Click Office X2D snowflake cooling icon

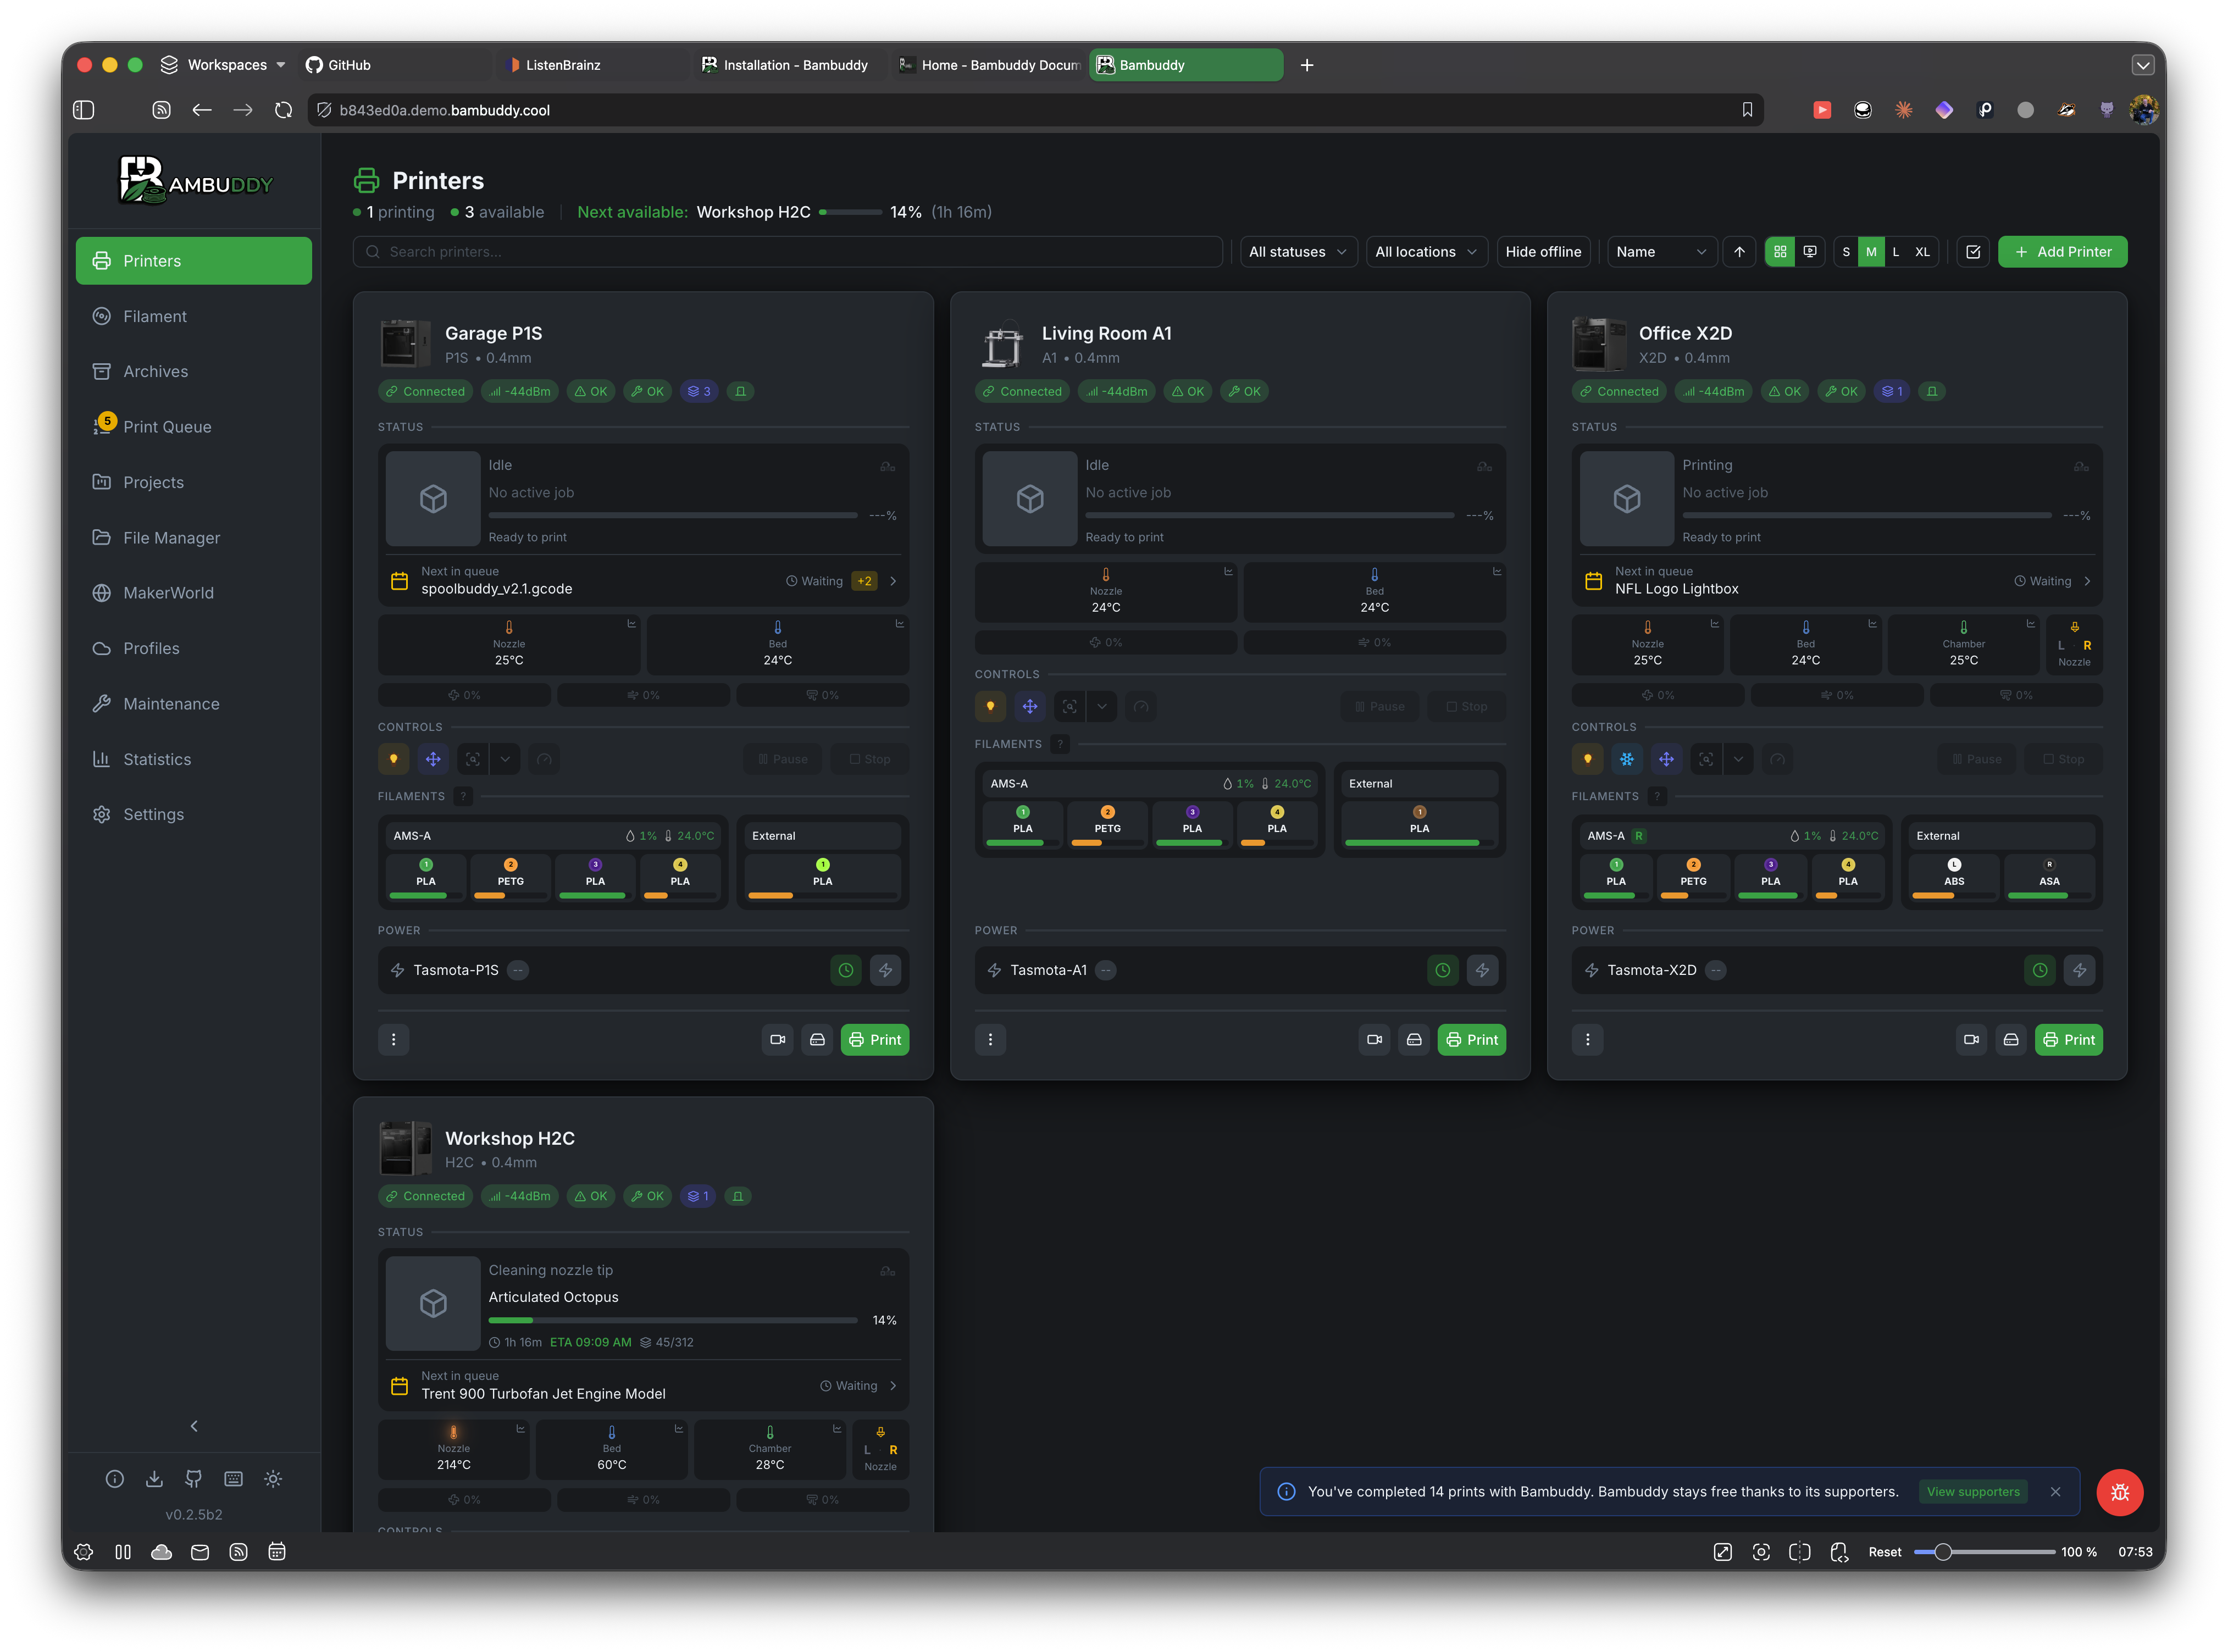pyautogui.click(x=1627, y=759)
